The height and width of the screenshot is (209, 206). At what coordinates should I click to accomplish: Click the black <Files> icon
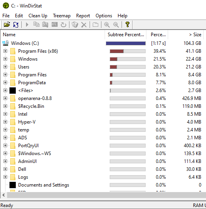coord(13,91)
